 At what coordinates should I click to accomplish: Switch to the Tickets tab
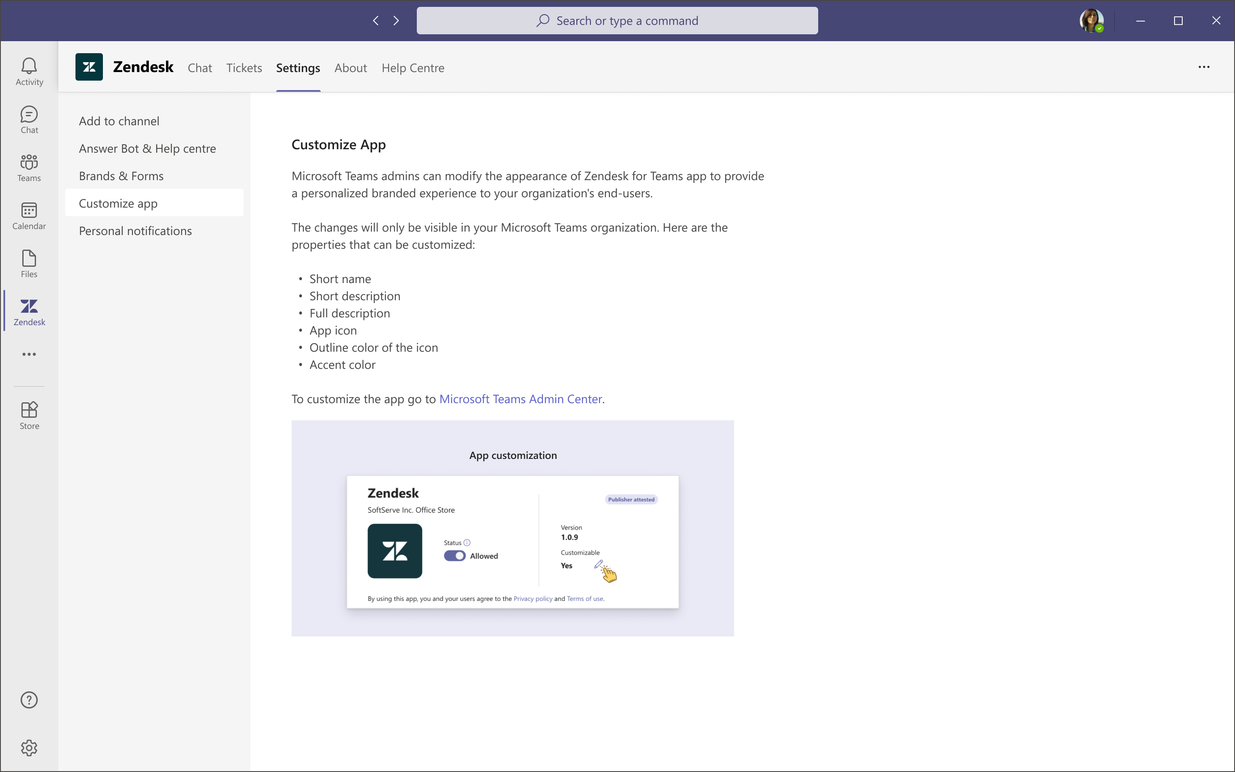click(x=244, y=67)
